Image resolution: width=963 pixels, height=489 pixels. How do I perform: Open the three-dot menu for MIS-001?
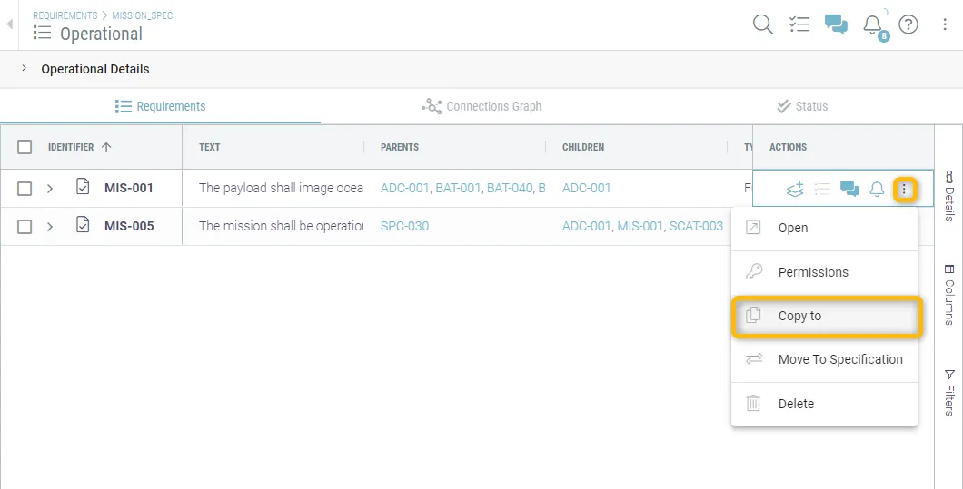coord(904,189)
